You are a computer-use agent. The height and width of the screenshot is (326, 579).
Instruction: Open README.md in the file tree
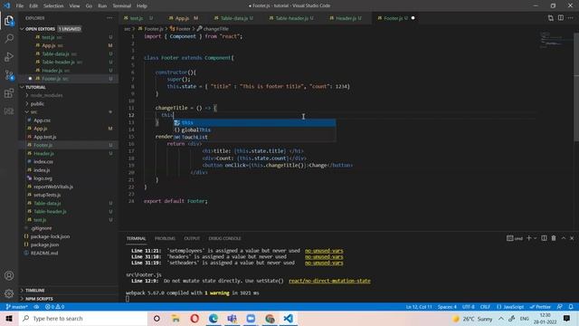tap(44, 254)
